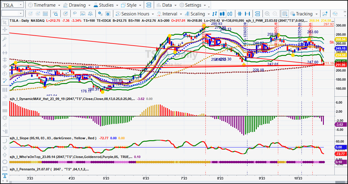Click the 249.18 blue price tag on axis

[341, 48]
